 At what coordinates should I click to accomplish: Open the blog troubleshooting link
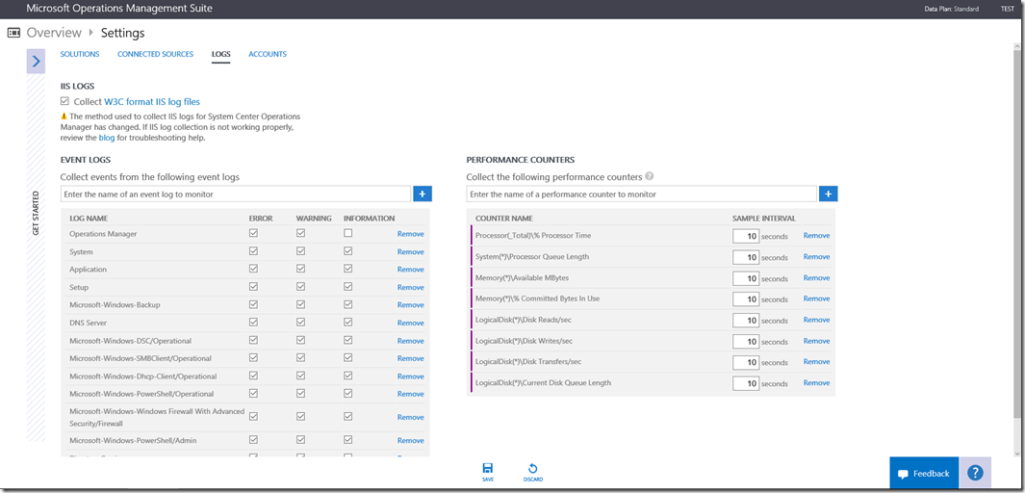(x=106, y=138)
